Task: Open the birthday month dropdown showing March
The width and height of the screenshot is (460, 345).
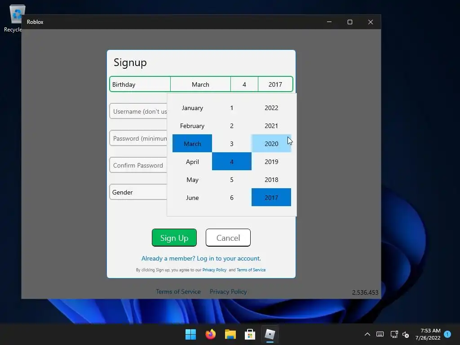Action: click(x=200, y=84)
